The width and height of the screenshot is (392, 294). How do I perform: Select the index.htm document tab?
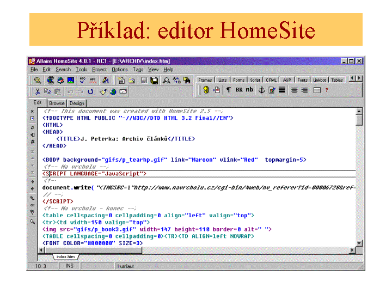pyautogui.click(x=65, y=257)
